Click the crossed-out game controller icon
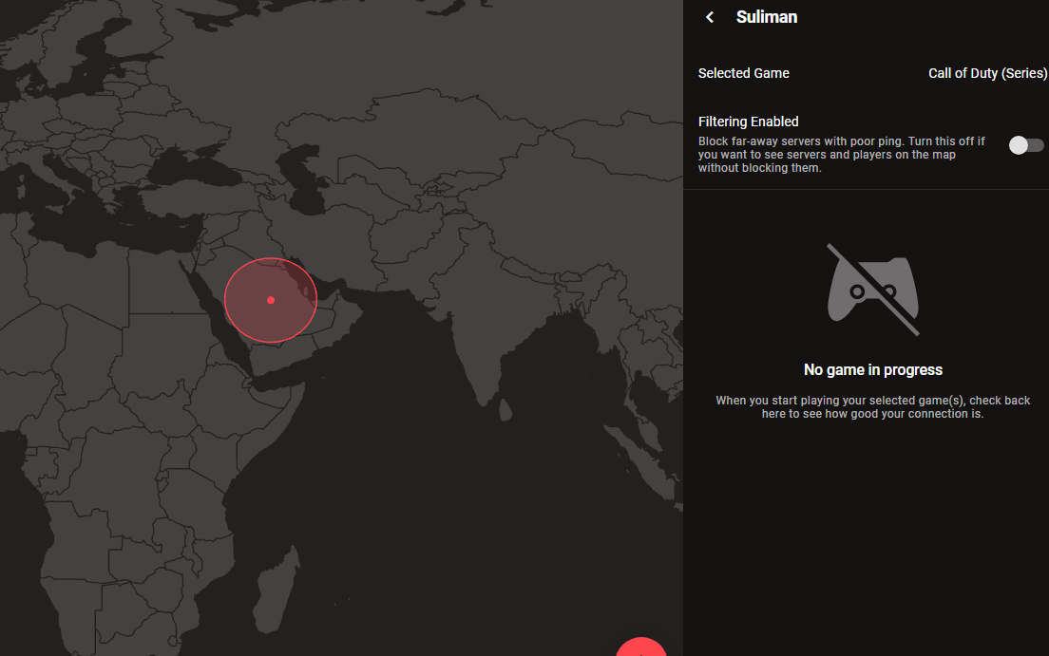Viewport: 1049px width, 656px height. [872, 290]
